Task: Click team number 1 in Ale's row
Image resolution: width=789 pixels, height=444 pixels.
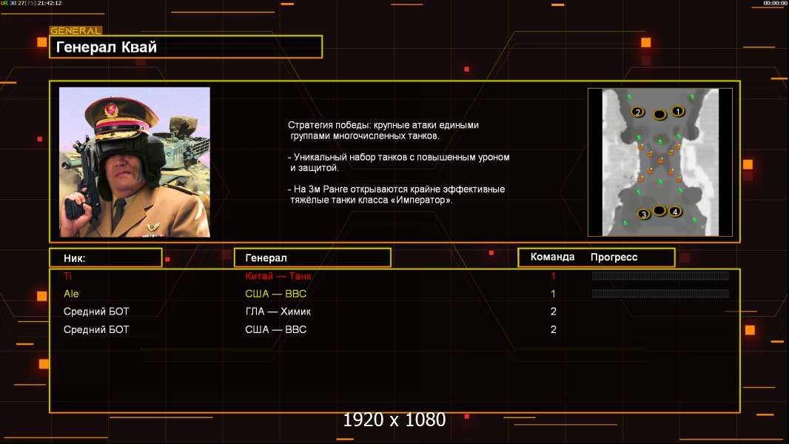Action: (553, 294)
